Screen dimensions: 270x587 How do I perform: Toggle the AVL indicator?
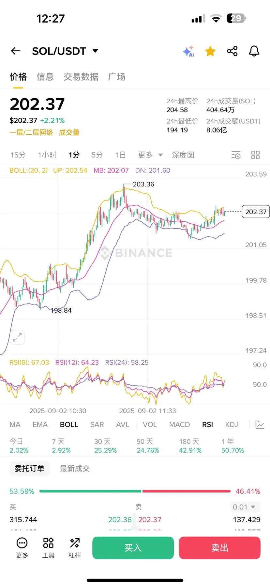pyautogui.click(x=123, y=424)
